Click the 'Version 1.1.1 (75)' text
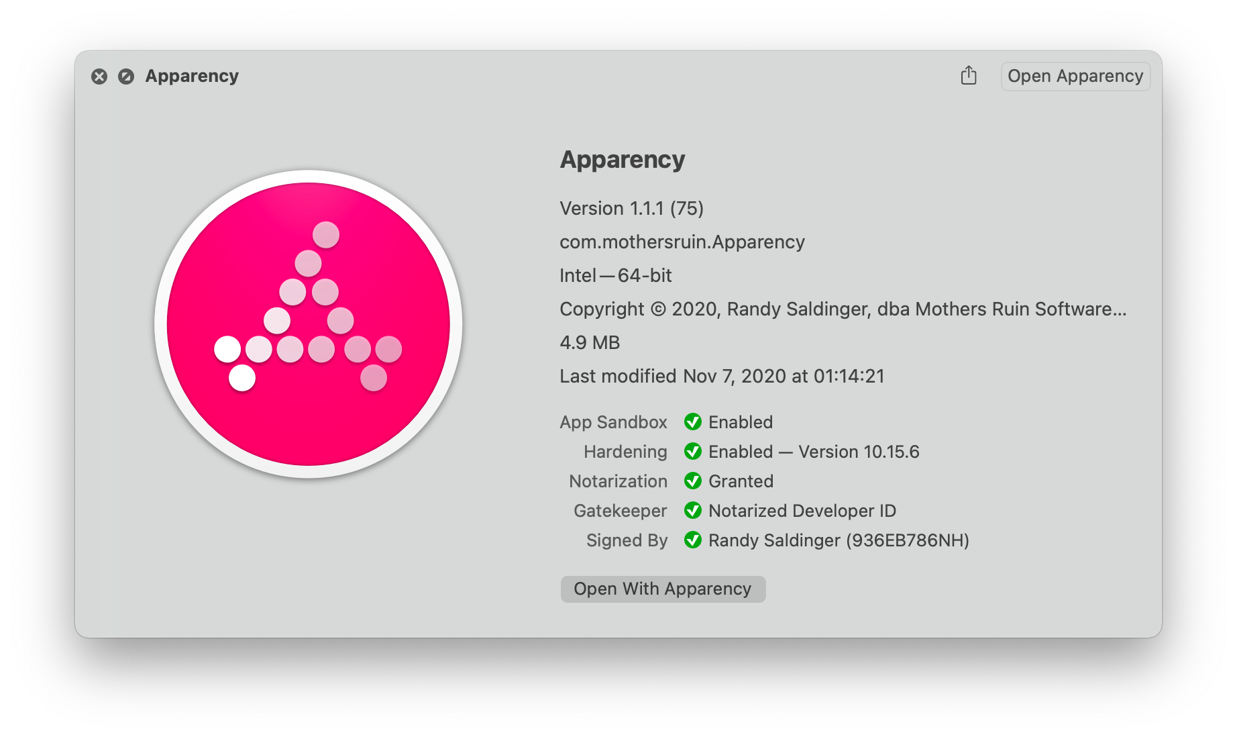The image size is (1237, 737). pyautogui.click(x=632, y=208)
